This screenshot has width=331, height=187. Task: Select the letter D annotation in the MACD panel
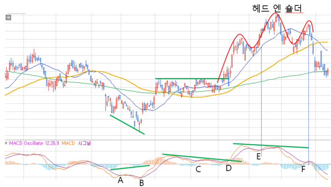tap(229, 168)
